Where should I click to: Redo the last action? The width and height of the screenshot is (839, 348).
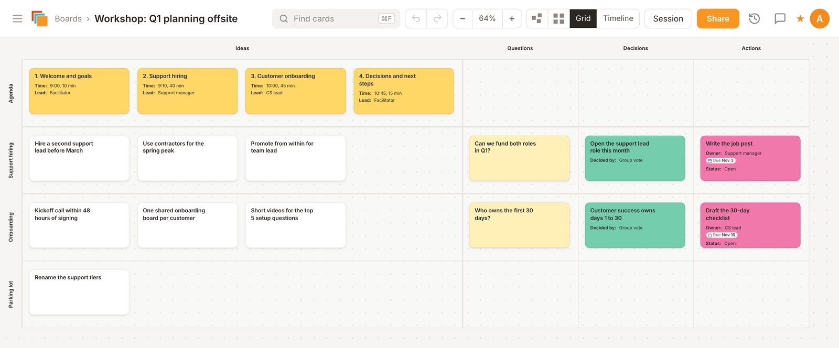coord(437,18)
